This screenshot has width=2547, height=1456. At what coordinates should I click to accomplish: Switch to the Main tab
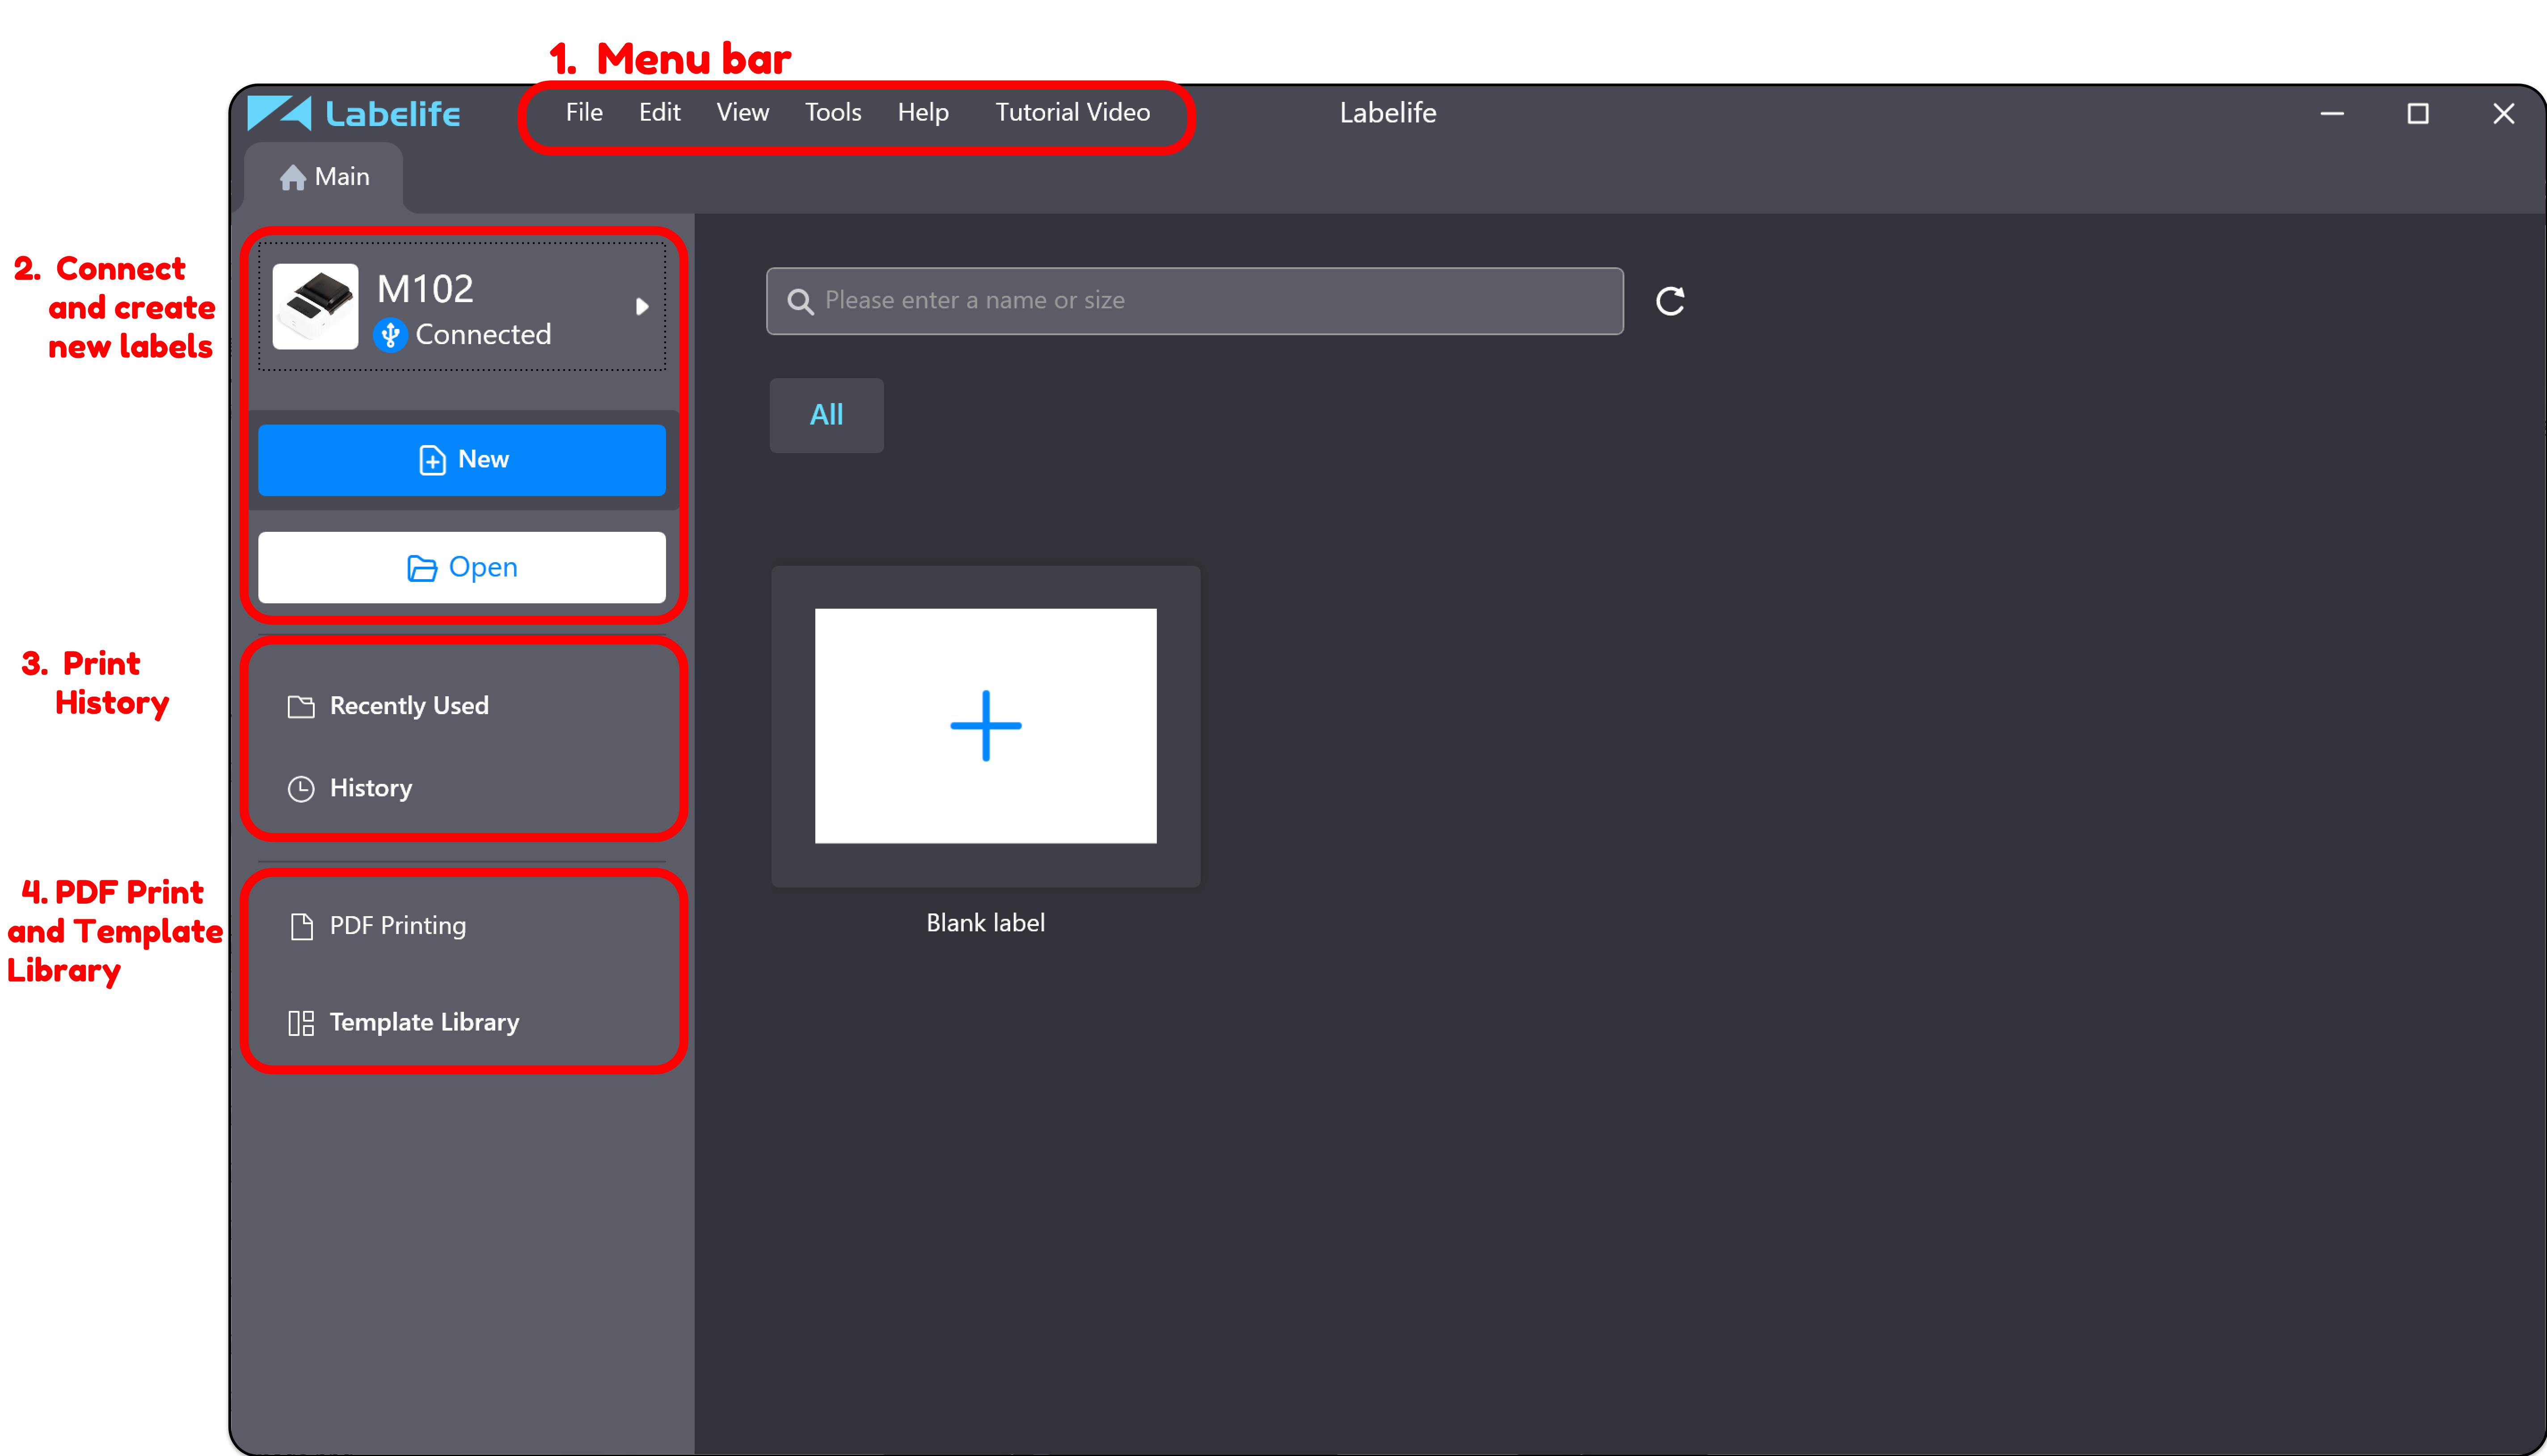(325, 177)
